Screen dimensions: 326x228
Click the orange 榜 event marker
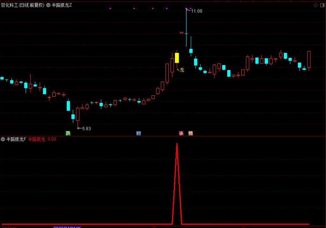click(x=191, y=133)
